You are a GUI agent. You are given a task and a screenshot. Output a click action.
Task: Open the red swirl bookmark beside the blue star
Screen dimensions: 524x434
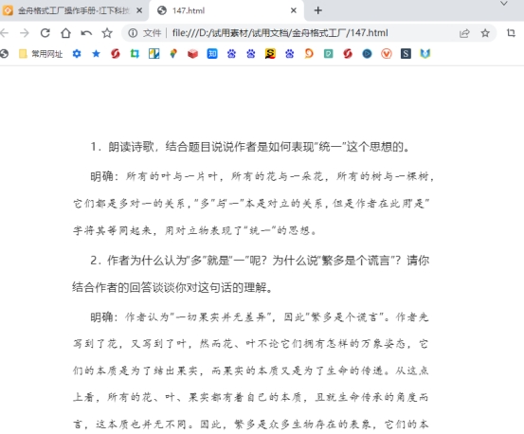(x=116, y=53)
